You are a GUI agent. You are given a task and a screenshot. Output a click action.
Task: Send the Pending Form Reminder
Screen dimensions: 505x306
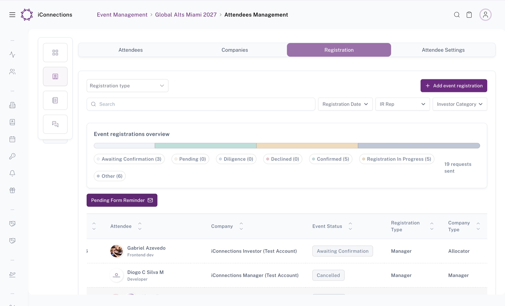[122, 200]
